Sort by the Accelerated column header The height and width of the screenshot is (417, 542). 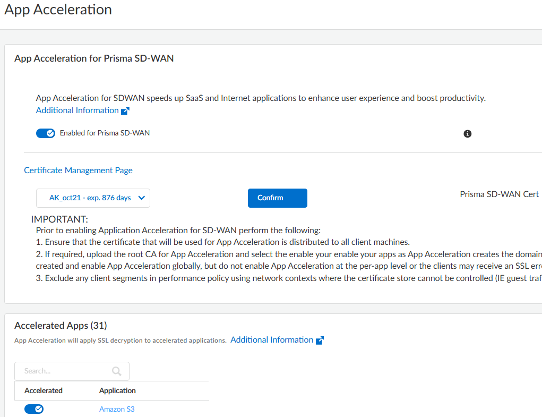pos(44,390)
